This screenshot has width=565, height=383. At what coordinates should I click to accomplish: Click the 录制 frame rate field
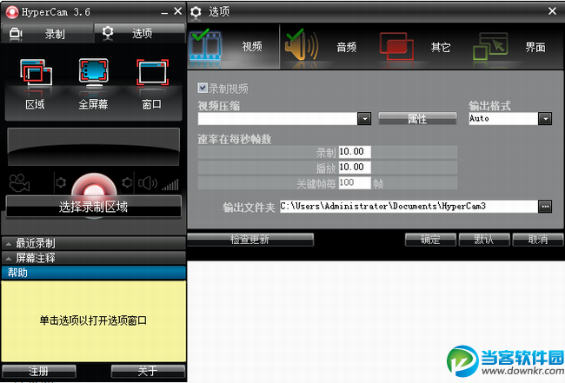click(355, 152)
